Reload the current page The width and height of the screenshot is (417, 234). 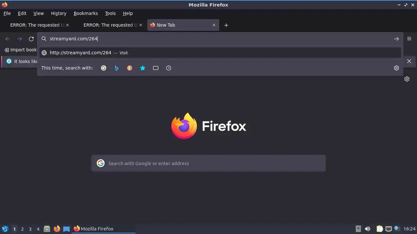tap(31, 39)
